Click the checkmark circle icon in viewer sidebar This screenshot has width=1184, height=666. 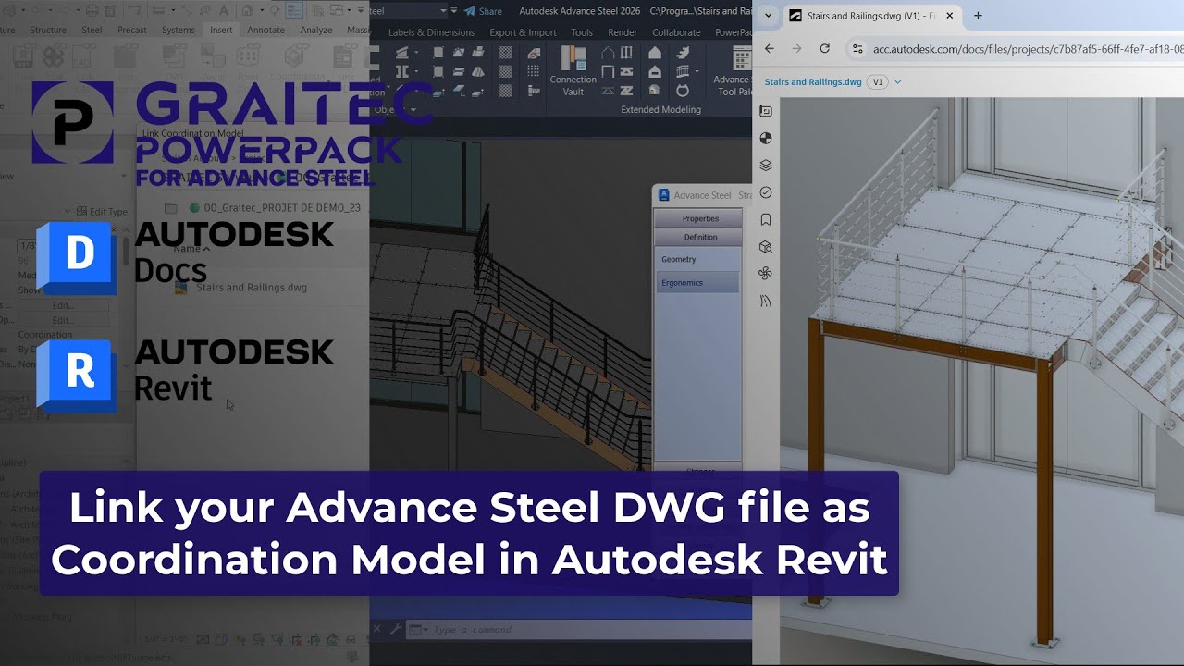[766, 192]
